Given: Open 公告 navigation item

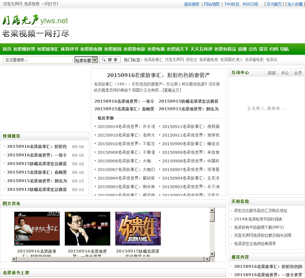Looking at the screenshot, I should click(x=253, y=49).
